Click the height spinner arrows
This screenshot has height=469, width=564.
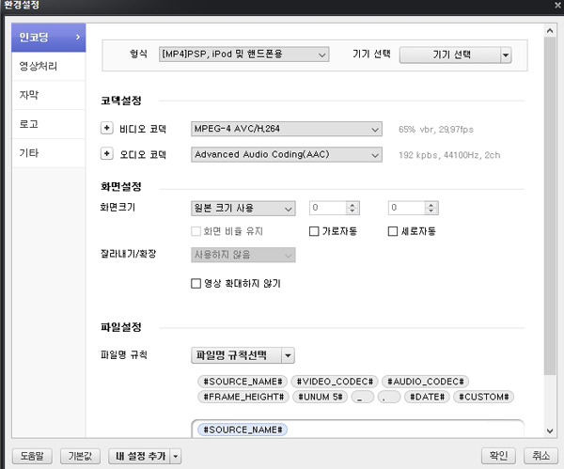point(431,208)
